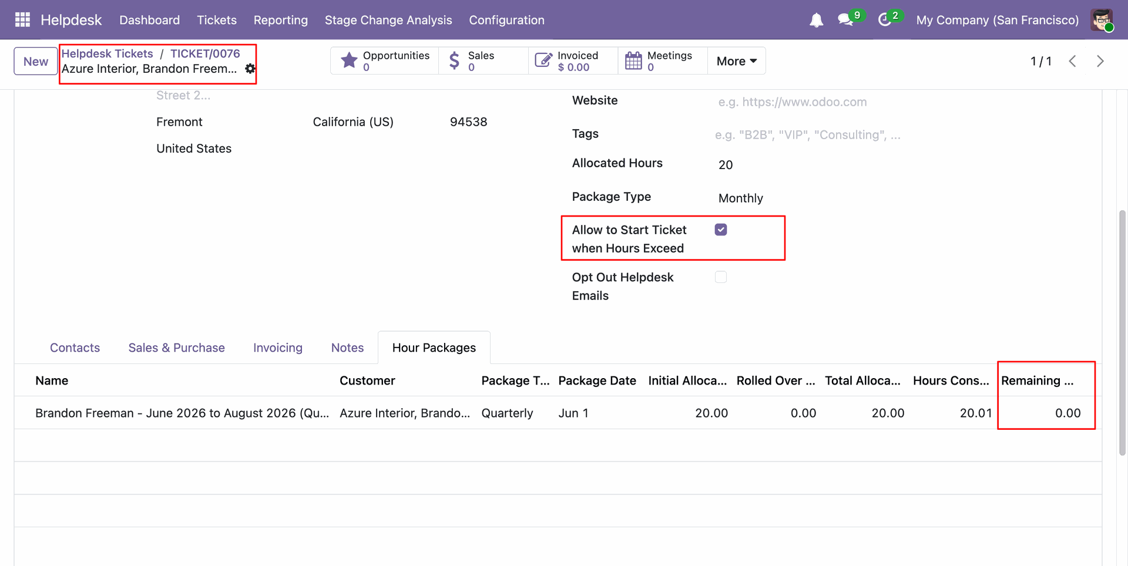This screenshot has height=566, width=1128.
Task: Switch to the Invoicing tab
Action: point(278,348)
